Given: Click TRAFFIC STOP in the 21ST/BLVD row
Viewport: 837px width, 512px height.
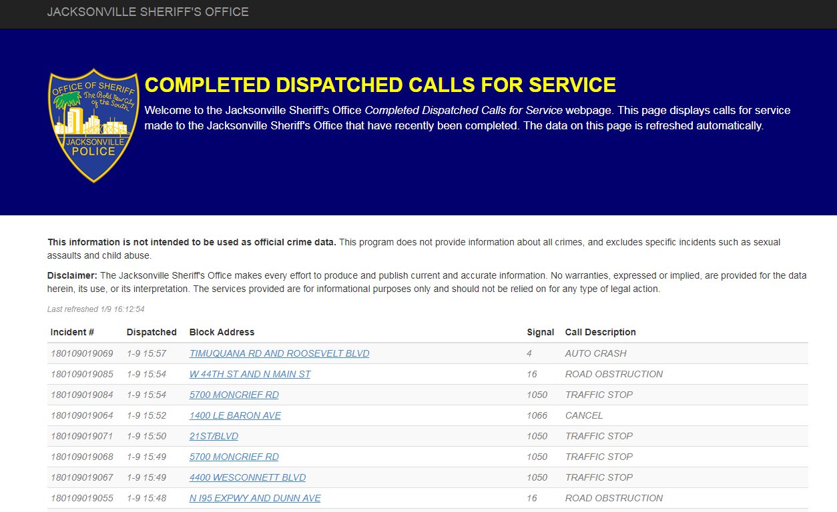Looking at the screenshot, I should [x=599, y=436].
